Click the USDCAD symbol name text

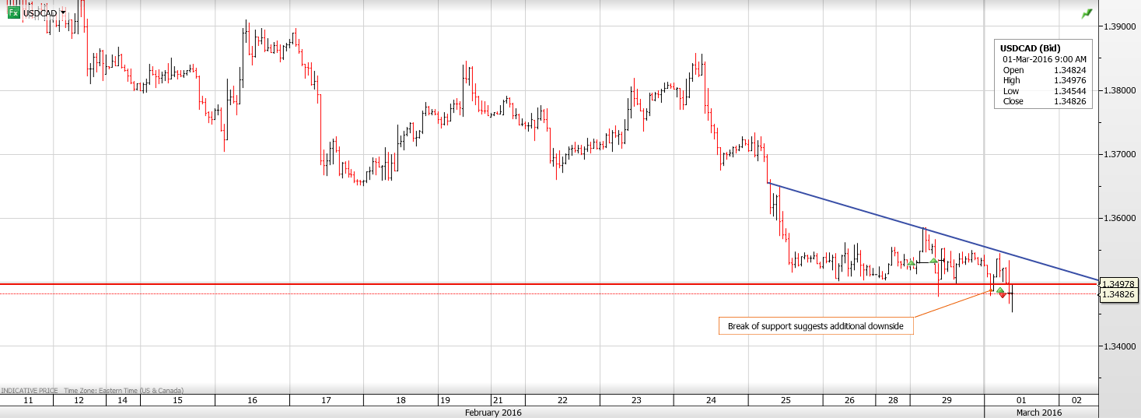[x=40, y=13]
